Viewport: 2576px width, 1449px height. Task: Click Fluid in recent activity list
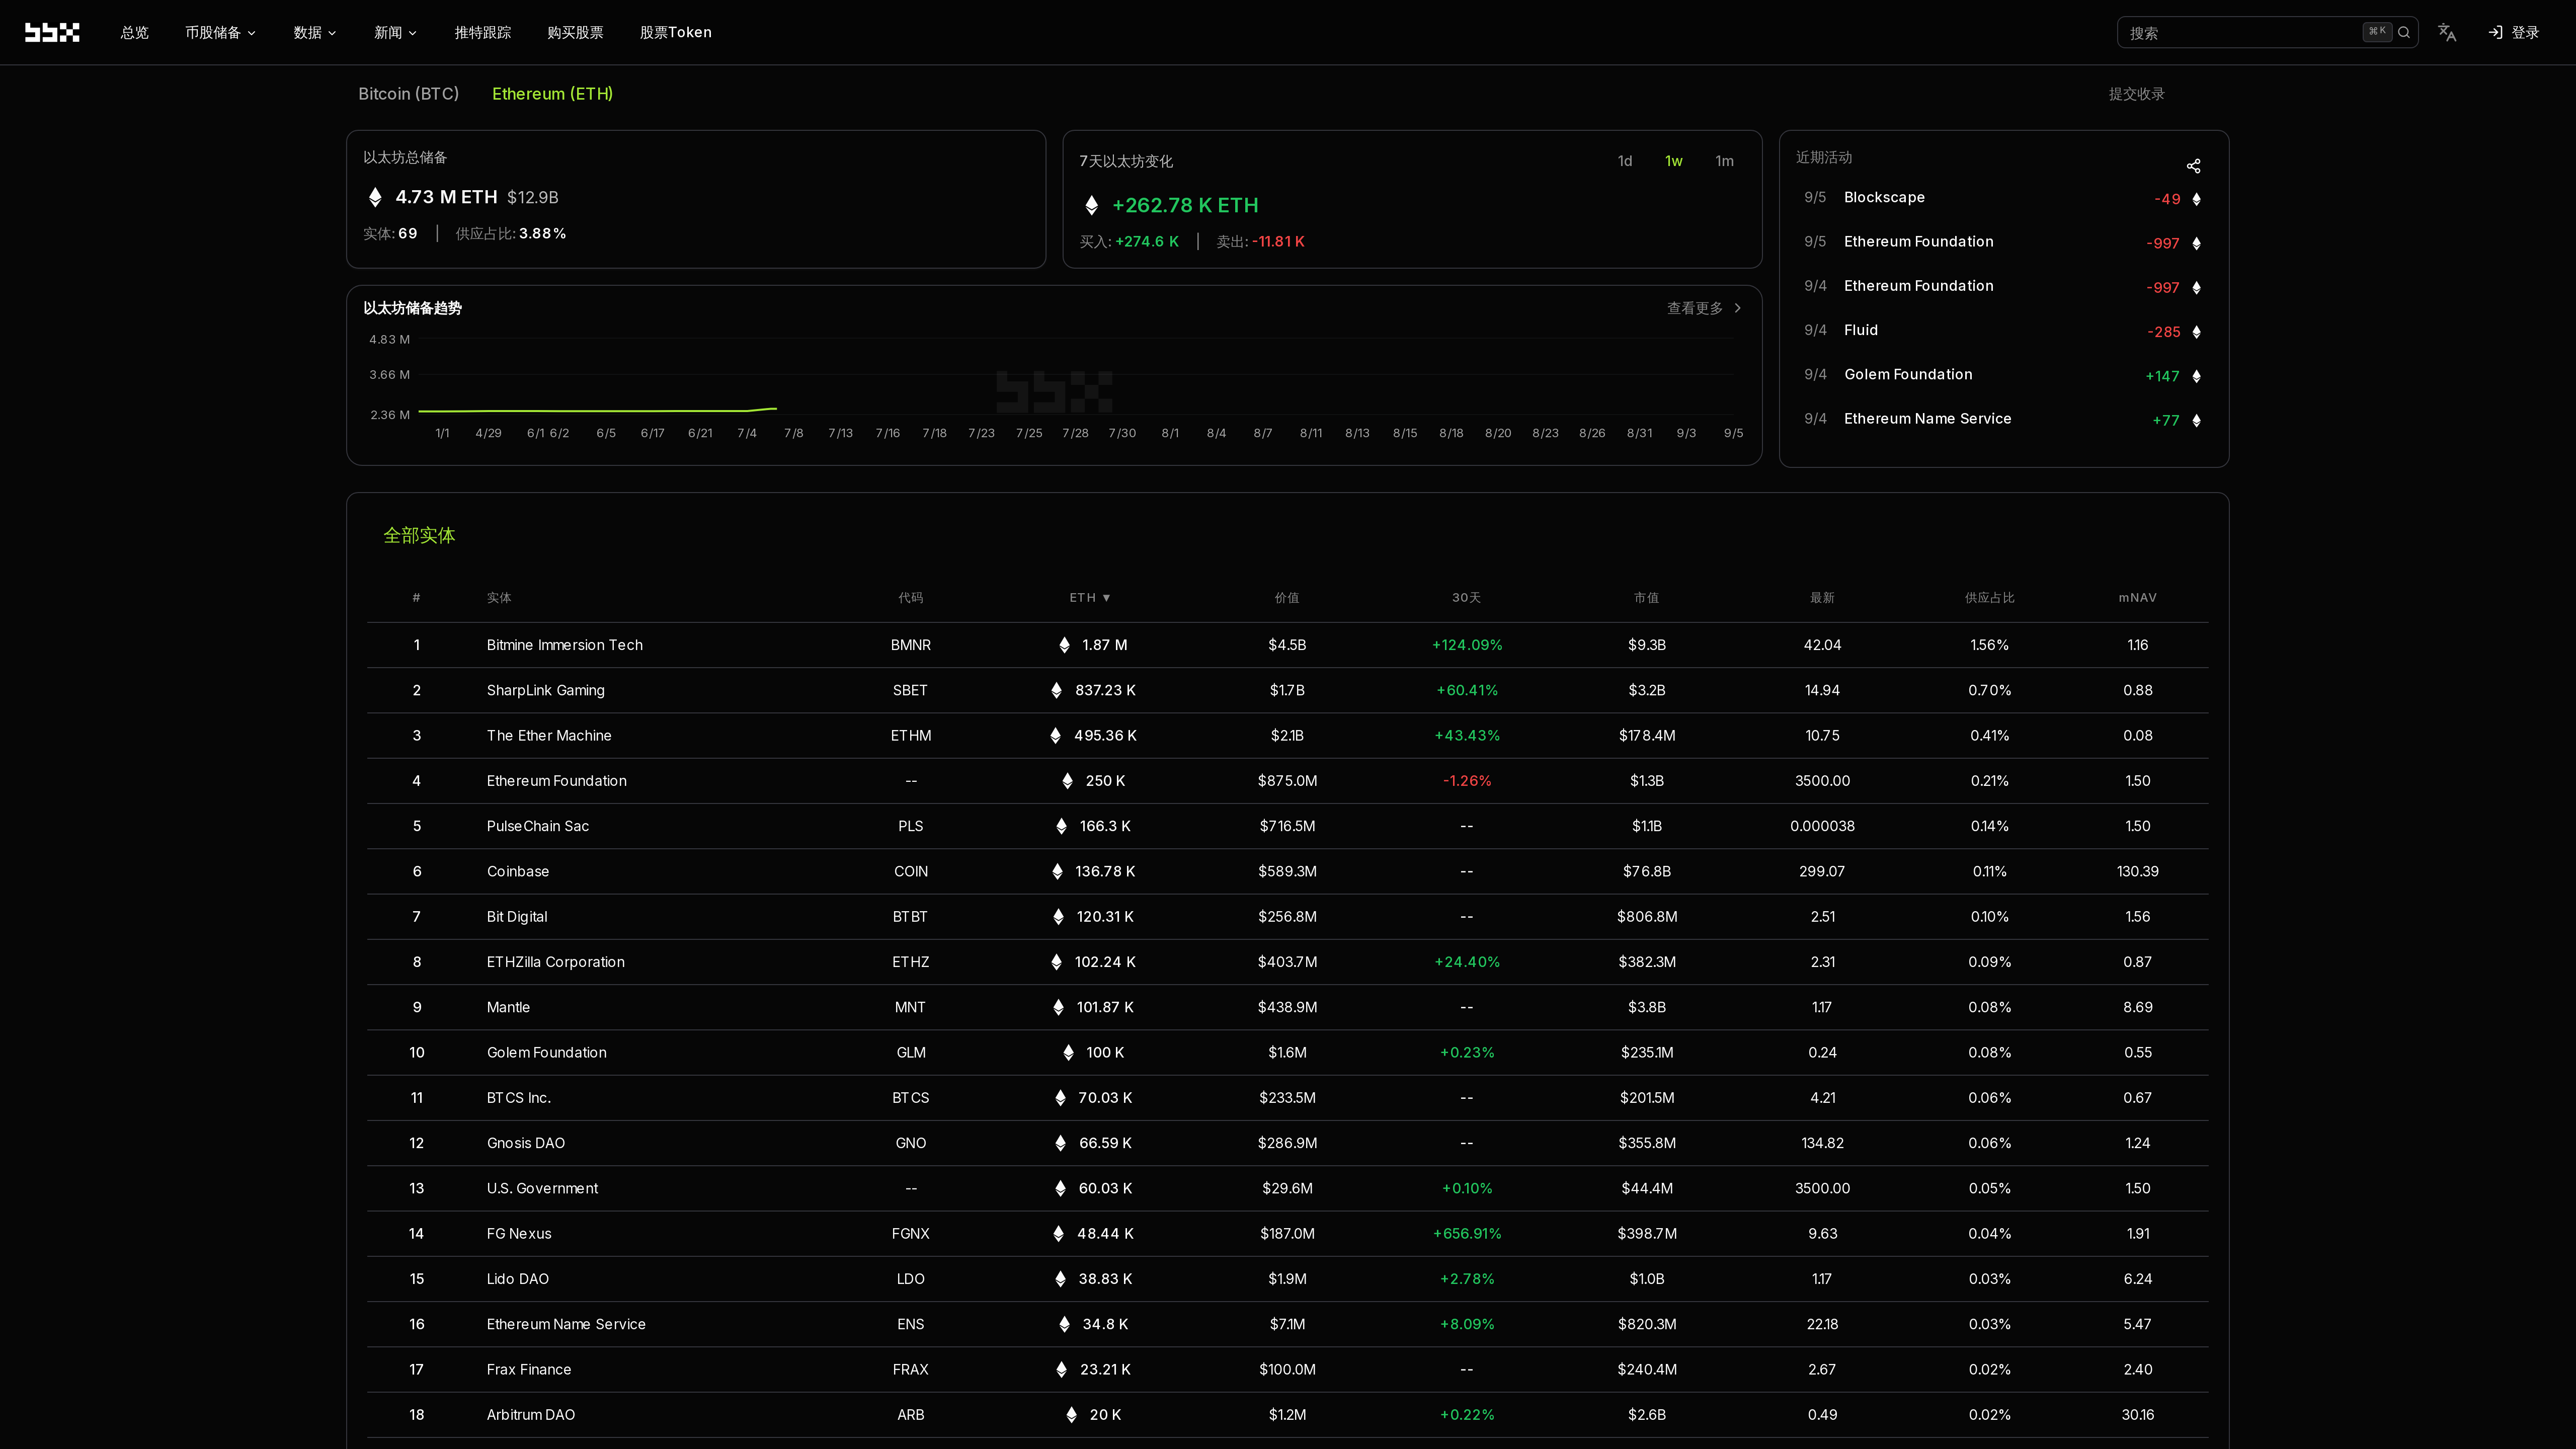1860,330
